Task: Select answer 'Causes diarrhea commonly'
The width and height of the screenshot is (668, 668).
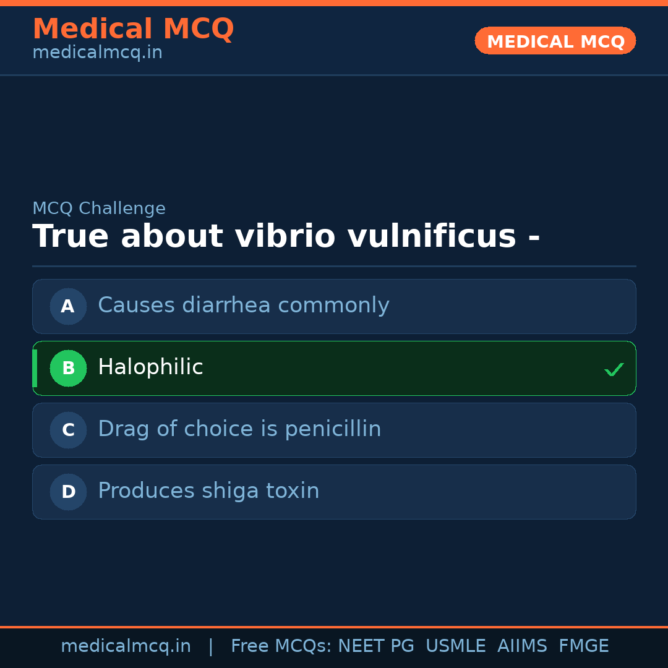Action: pyautogui.click(x=243, y=306)
